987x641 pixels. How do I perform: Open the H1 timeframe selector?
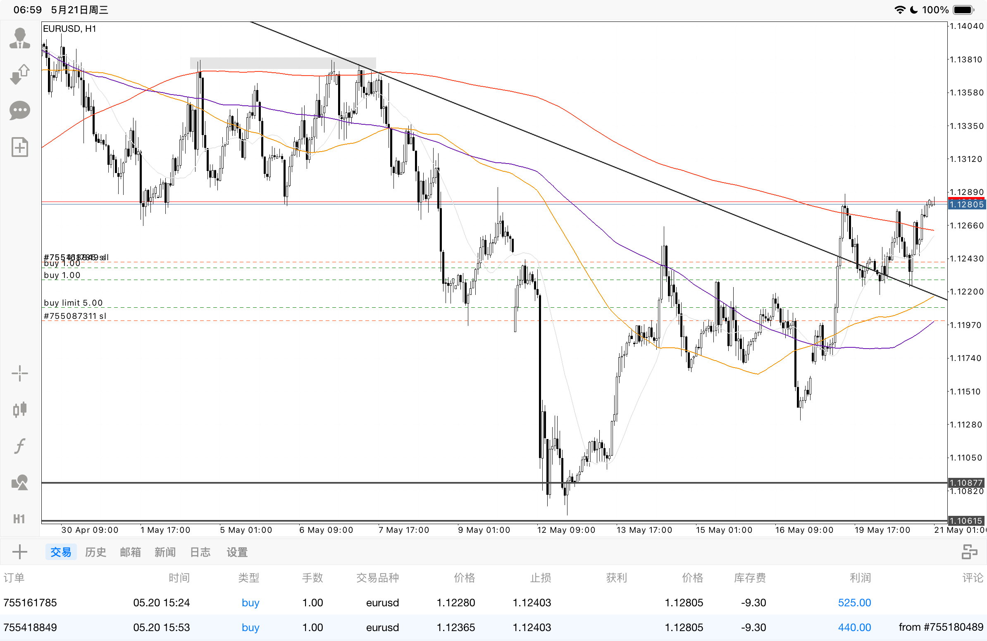click(19, 519)
